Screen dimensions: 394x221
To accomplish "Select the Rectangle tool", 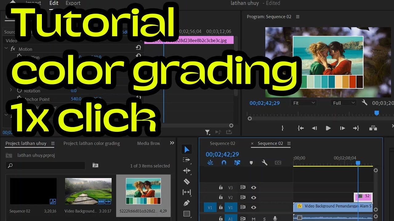I will [x=187, y=214].
